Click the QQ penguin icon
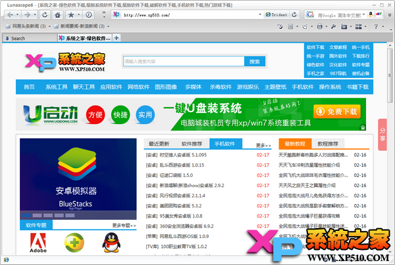 pos(111,243)
